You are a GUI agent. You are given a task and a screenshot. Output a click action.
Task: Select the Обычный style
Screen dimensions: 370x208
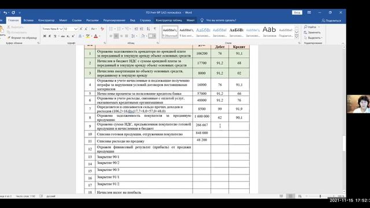coord(170,32)
